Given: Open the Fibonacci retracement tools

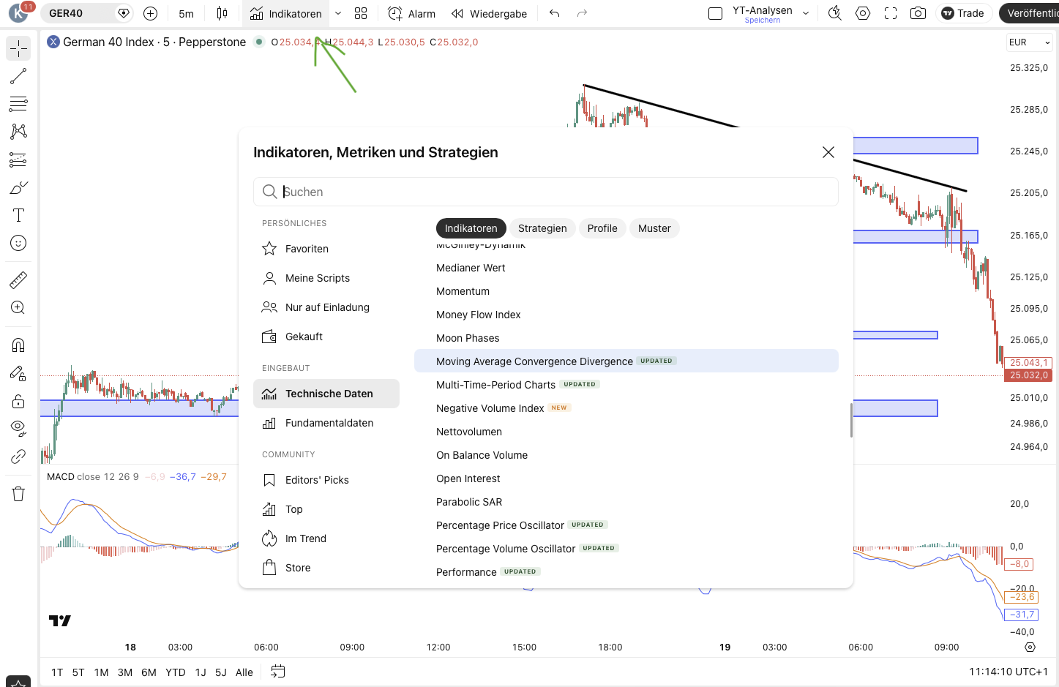Looking at the screenshot, I should pyautogui.click(x=18, y=104).
